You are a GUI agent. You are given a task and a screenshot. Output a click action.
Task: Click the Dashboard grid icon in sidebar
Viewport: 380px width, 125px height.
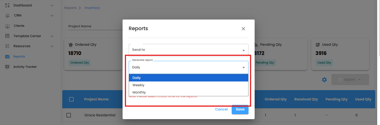tap(8, 5)
